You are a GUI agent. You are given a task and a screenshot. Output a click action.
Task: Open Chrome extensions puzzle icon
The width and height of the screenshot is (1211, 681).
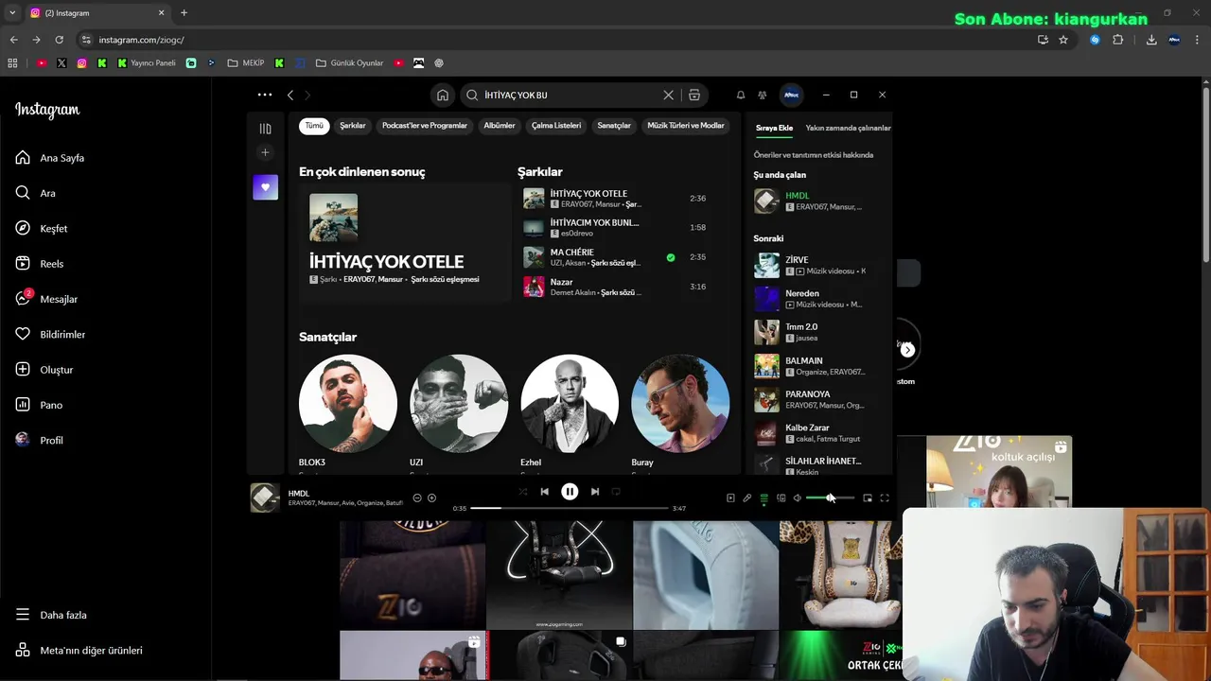pyautogui.click(x=1117, y=40)
